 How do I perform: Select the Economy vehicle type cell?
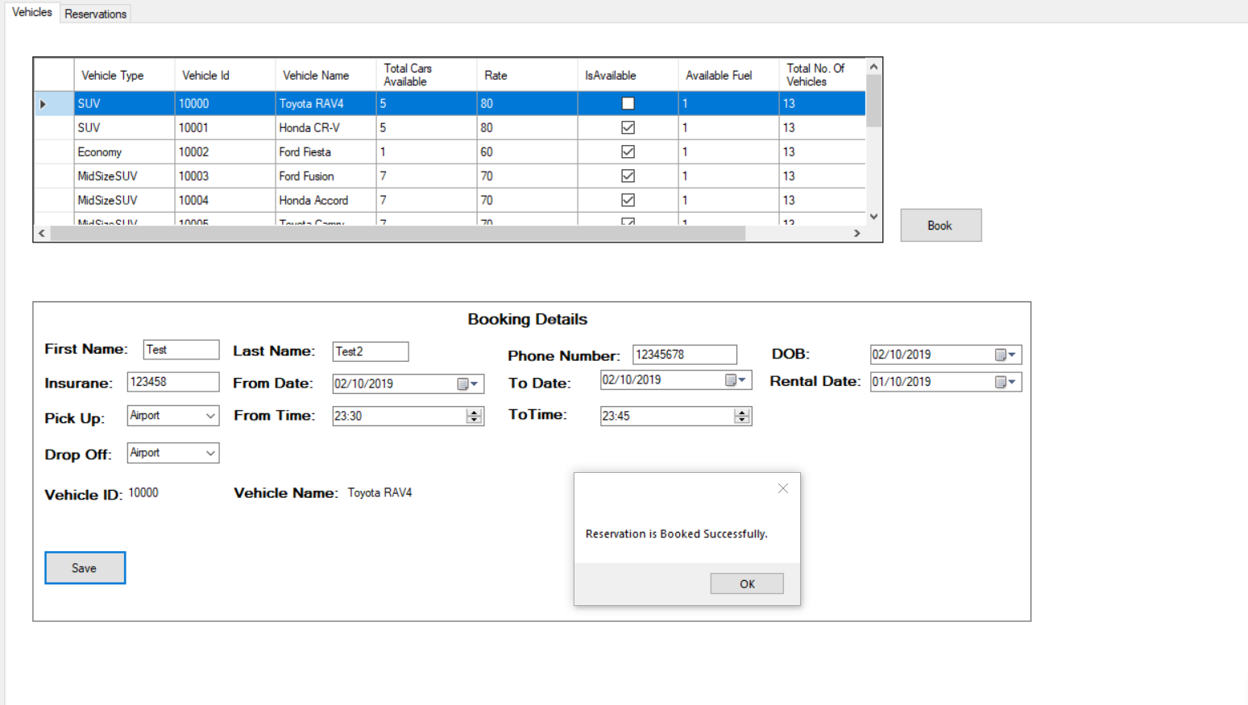point(124,151)
